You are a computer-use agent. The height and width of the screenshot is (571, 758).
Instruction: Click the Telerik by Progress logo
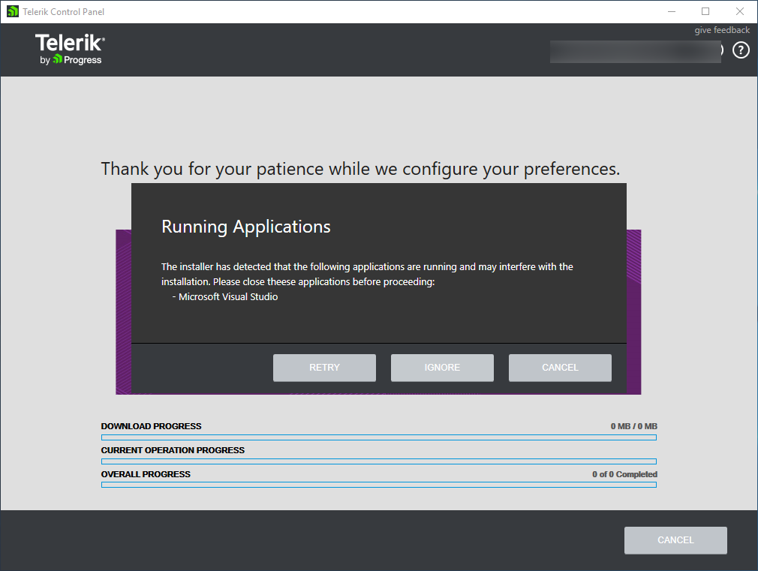point(70,50)
